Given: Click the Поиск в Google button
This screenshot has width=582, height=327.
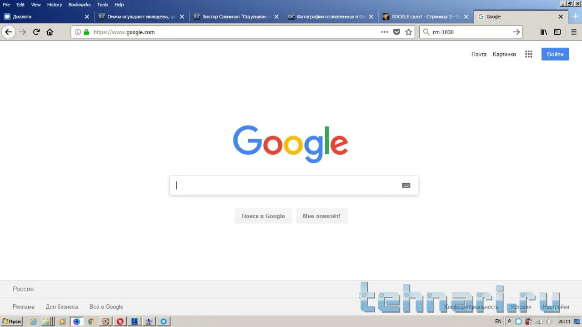Looking at the screenshot, I should click(x=263, y=216).
